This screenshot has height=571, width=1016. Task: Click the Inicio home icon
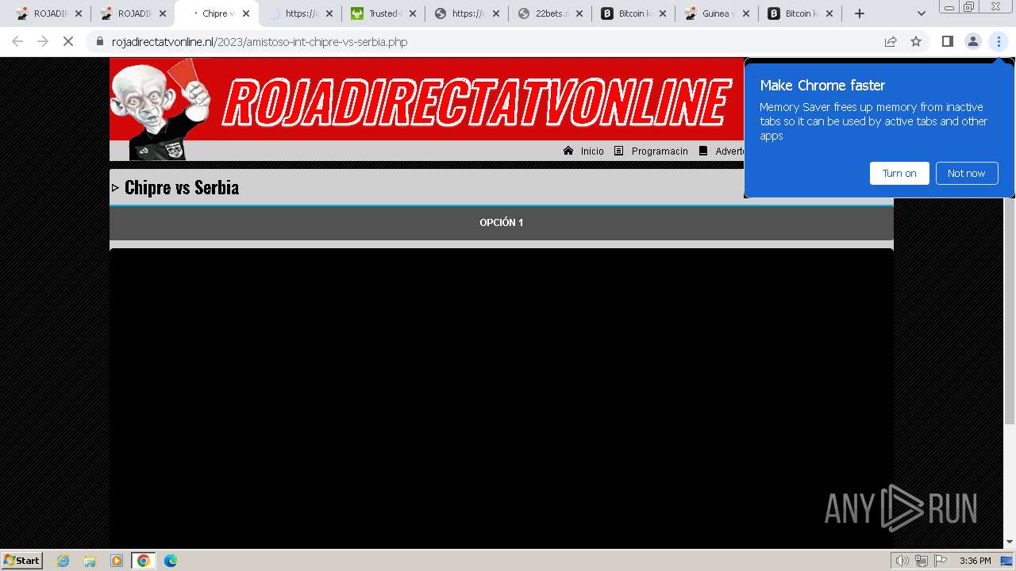[568, 151]
